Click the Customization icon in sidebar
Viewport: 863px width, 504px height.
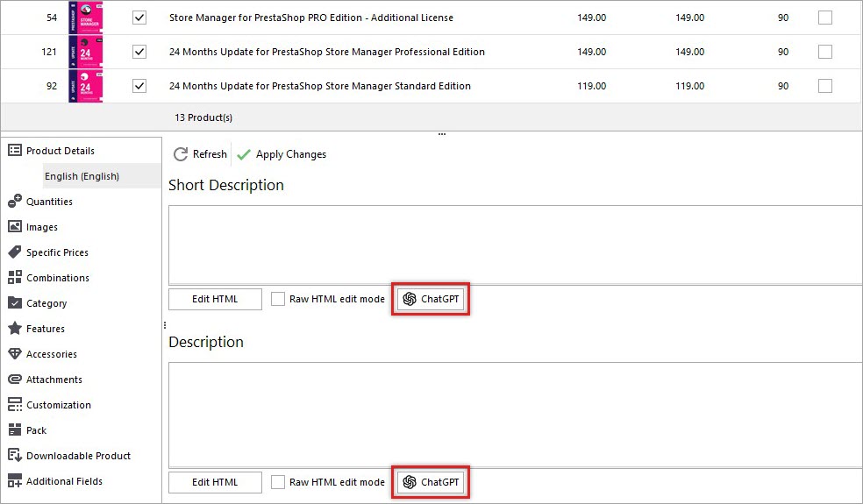point(15,404)
